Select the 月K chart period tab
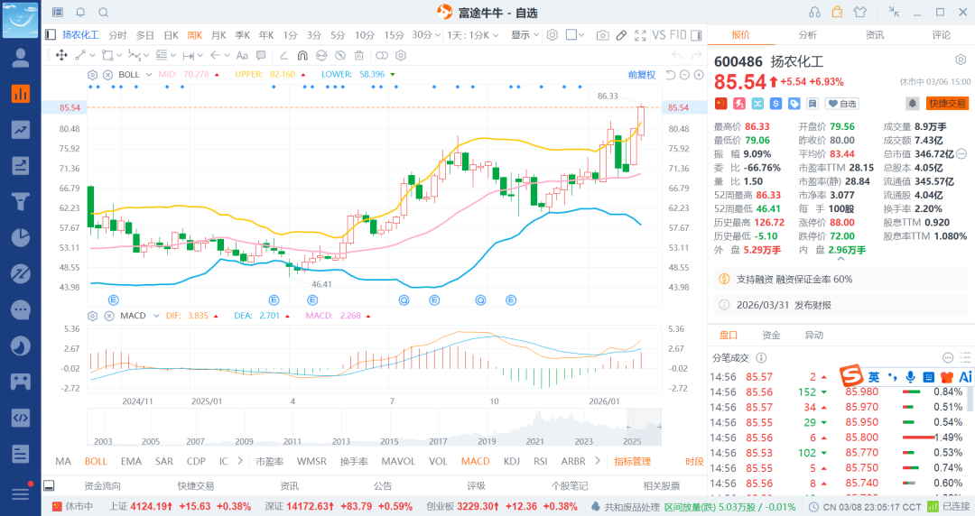The width and height of the screenshot is (975, 516). 218,35
